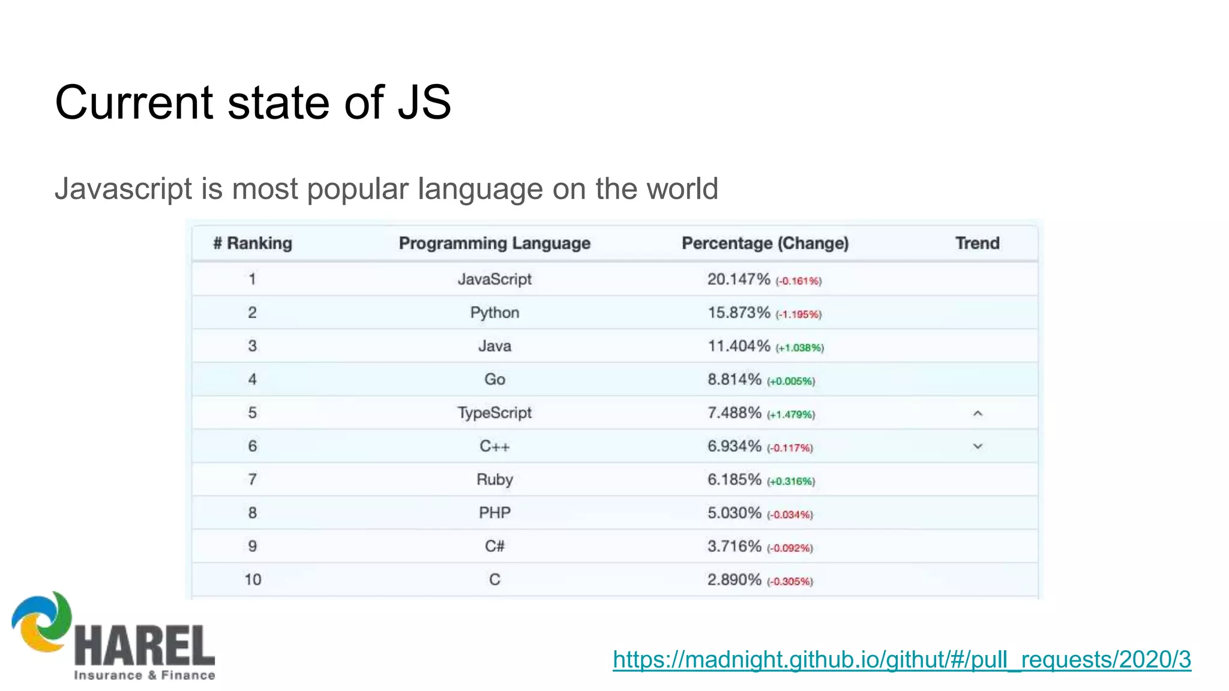1229x691 pixels.
Task: Click the 2.890% percentage value
Action: (x=735, y=580)
